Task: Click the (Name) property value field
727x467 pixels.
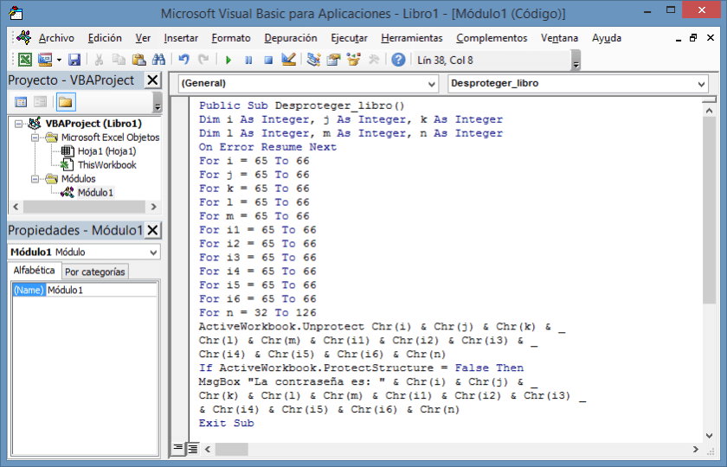Action: tap(101, 291)
